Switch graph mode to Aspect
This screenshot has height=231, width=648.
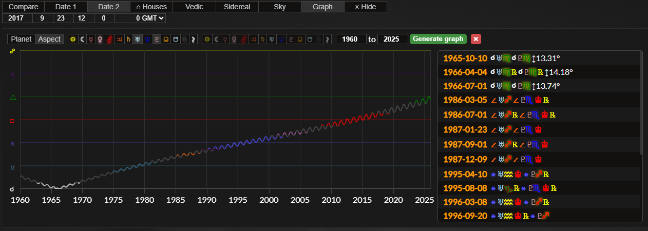pos(49,39)
